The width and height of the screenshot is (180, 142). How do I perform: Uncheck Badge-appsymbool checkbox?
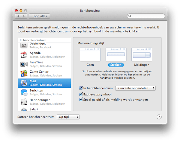tap(81, 94)
